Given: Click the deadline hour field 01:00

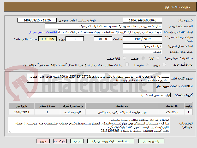Looking at the screenshot, I should click(103, 39).
